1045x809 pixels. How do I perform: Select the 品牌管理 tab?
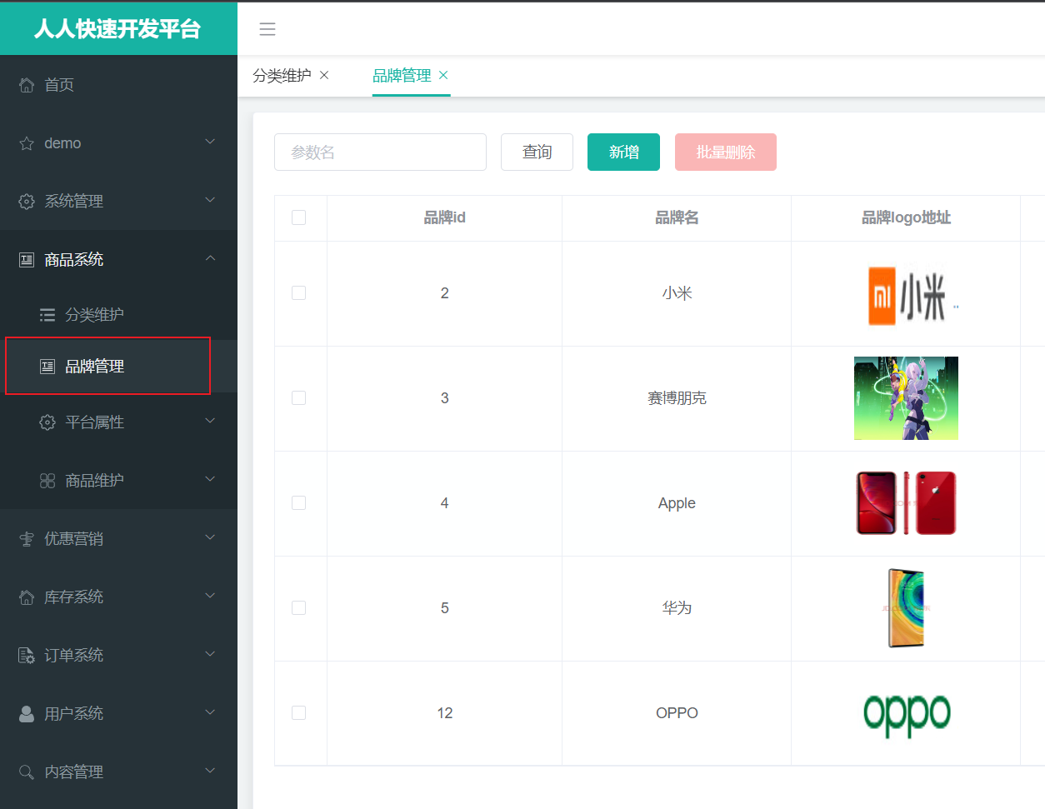402,76
